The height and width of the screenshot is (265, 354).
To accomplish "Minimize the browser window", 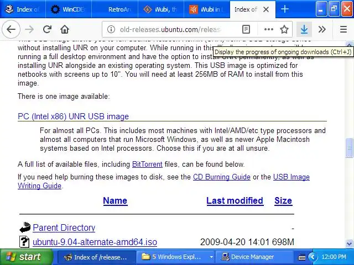I will [321, 9].
